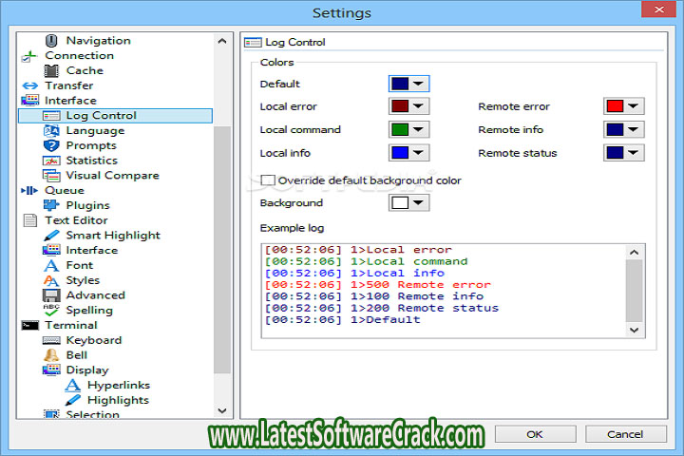
Task: Click the Navigation mouse icon in tree
Action: 51,41
